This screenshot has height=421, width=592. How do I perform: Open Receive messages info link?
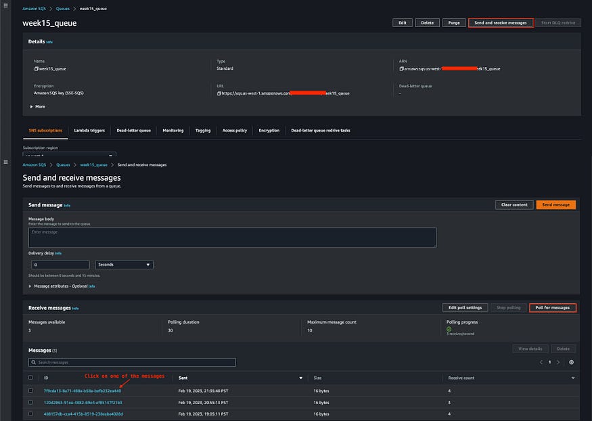pos(76,309)
